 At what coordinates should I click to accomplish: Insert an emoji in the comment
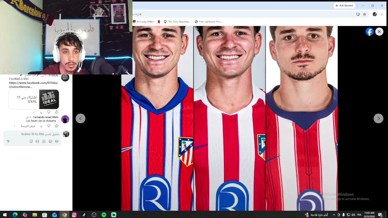click(x=50, y=141)
